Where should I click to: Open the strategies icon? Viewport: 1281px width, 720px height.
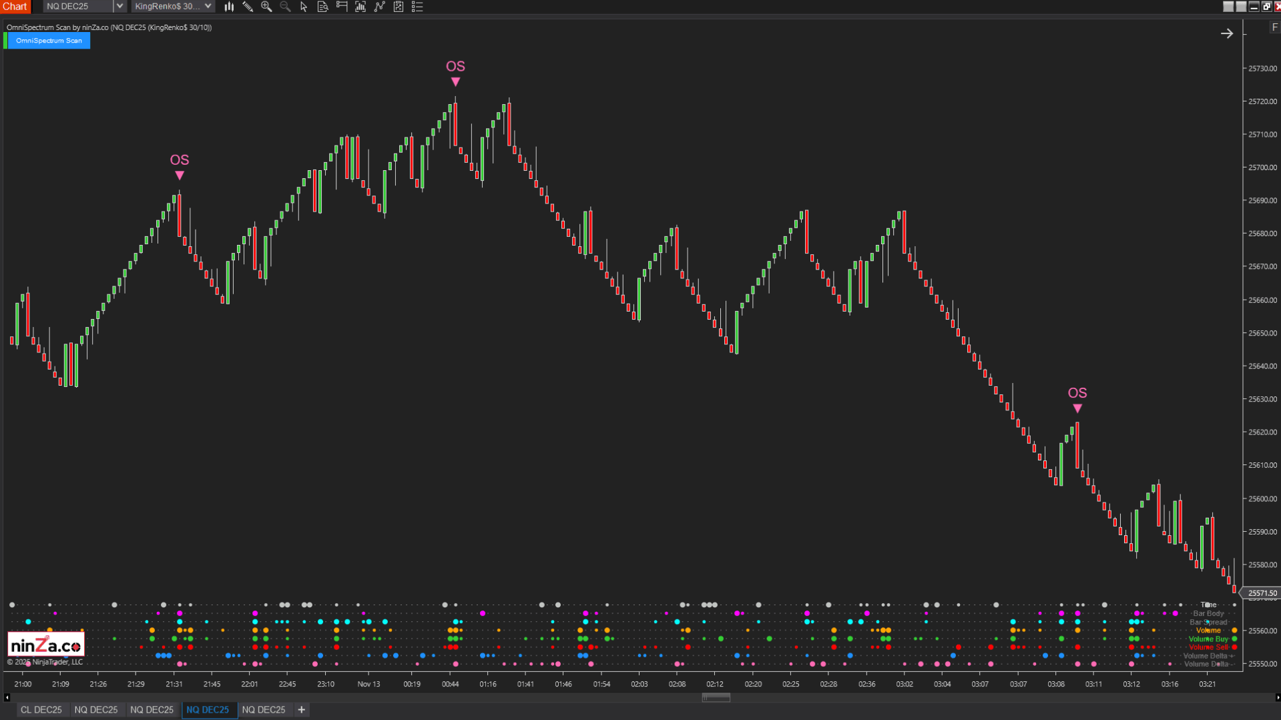(x=380, y=7)
